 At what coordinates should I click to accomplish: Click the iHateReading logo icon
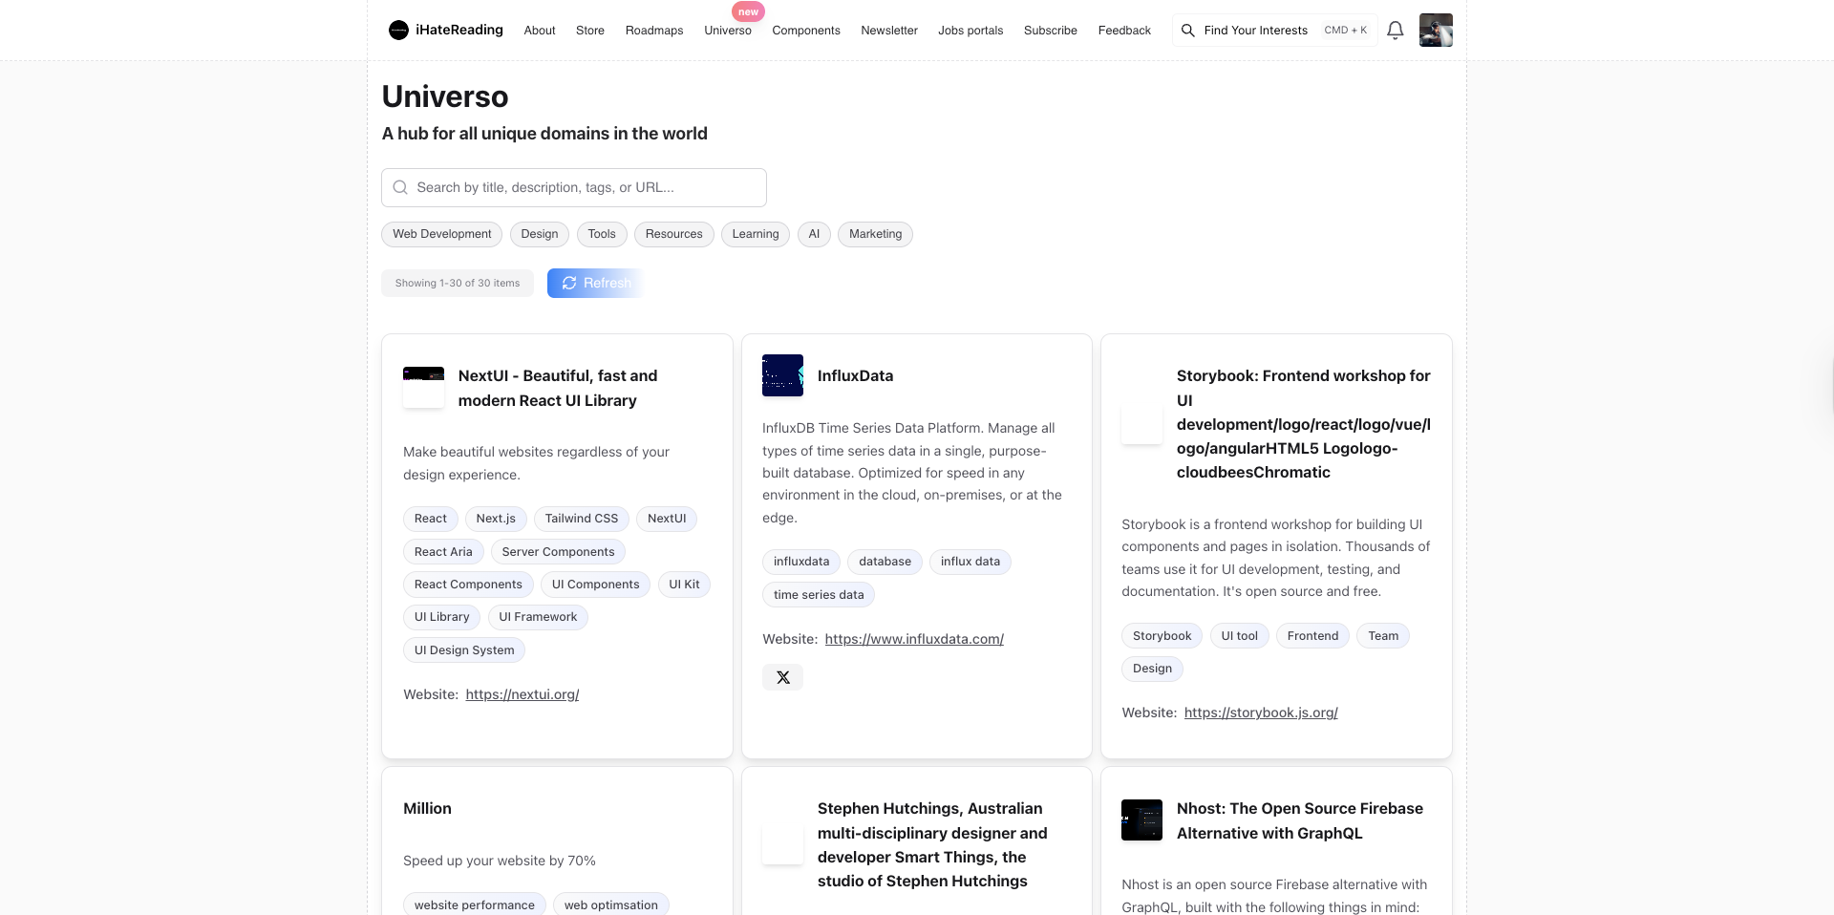coord(398,31)
